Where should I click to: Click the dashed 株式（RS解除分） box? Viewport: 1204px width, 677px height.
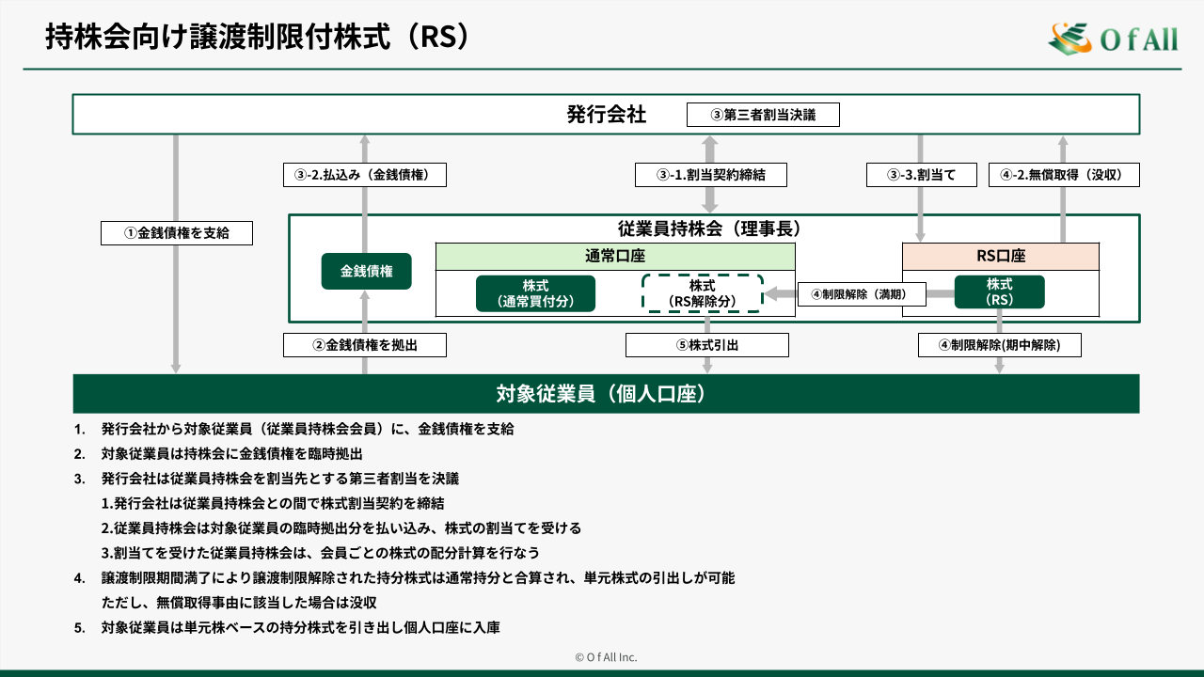(702, 293)
